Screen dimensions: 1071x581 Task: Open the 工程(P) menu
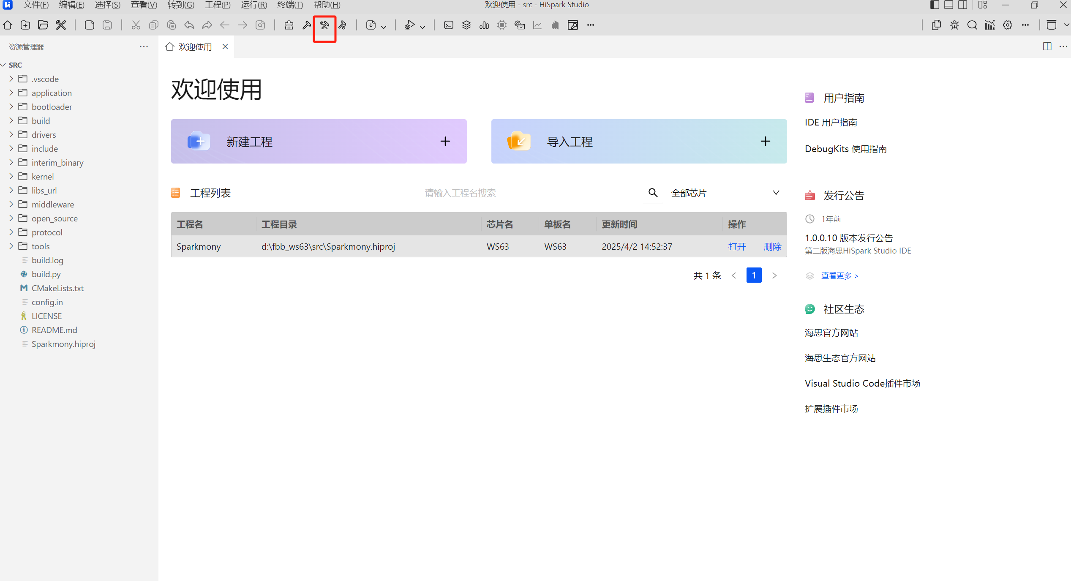(x=218, y=5)
